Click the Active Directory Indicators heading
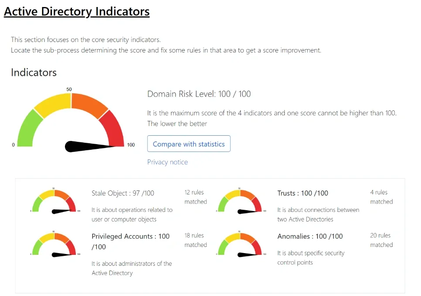The height and width of the screenshot is (296, 421). (77, 11)
